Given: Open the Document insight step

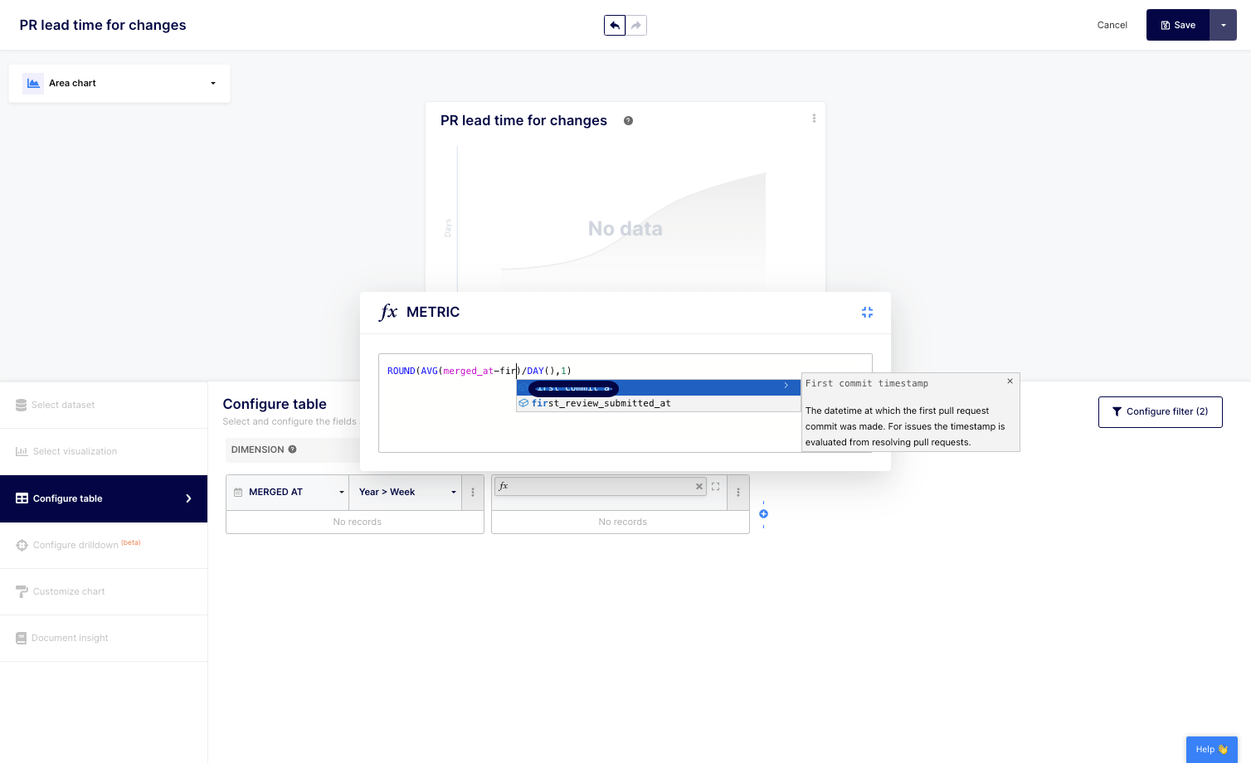Looking at the screenshot, I should tap(70, 639).
